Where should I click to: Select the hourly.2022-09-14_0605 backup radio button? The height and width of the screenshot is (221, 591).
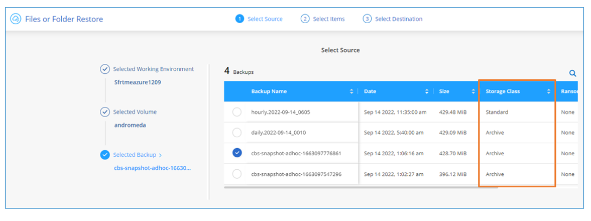pyautogui.click(x=237, y=113)
